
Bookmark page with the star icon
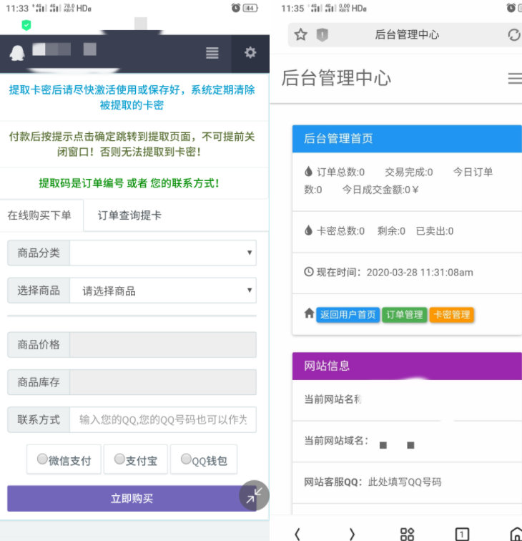pyautogui.click(x=300, y=34)
